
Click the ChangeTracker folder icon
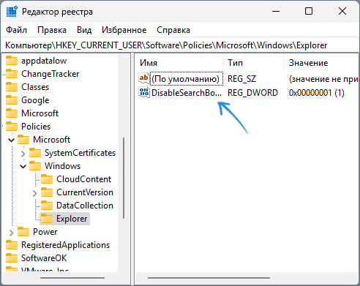point(12,74)
